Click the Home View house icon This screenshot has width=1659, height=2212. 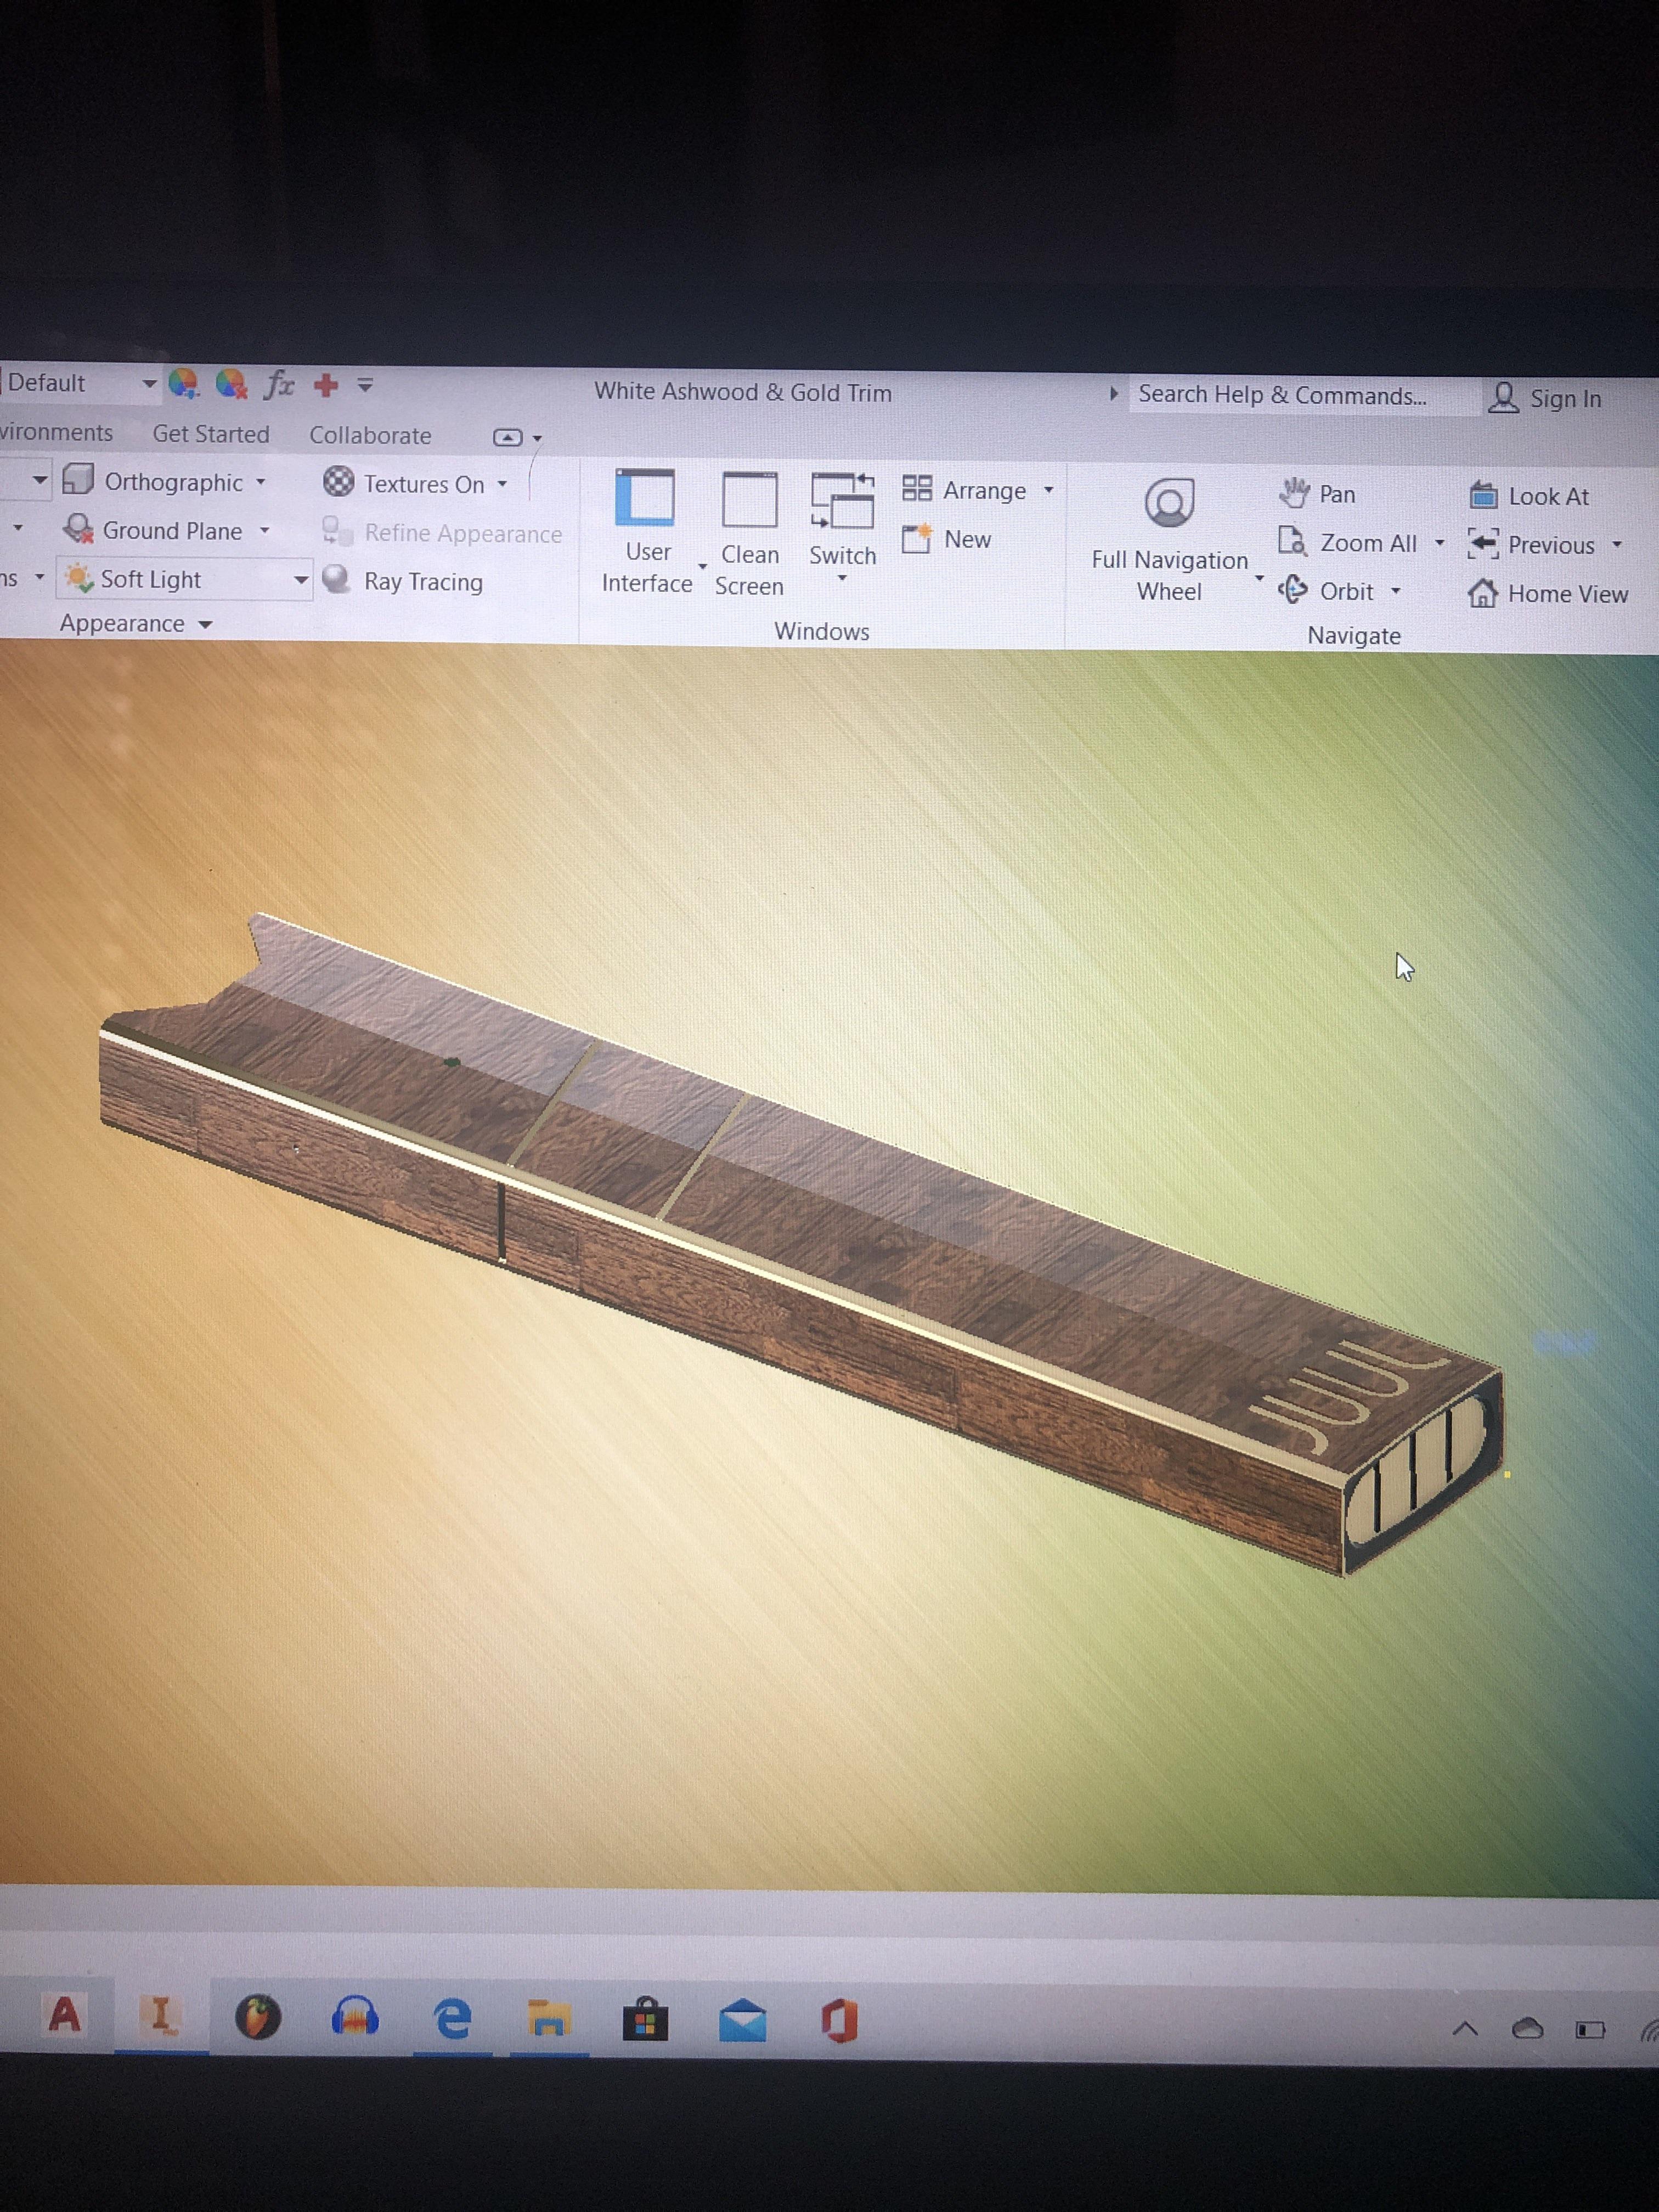pos(1482,593)
